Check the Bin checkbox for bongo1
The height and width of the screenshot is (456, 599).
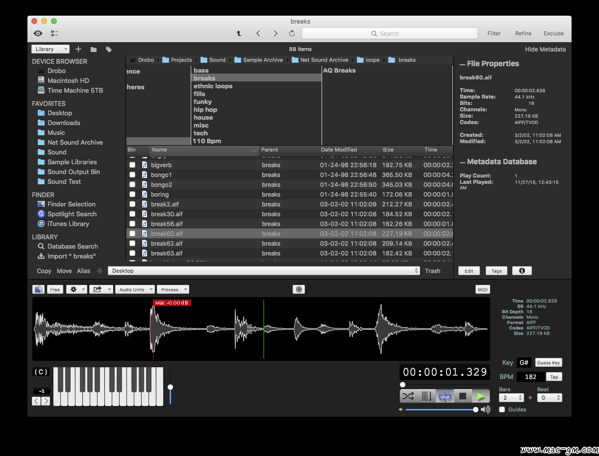[132, 175]
